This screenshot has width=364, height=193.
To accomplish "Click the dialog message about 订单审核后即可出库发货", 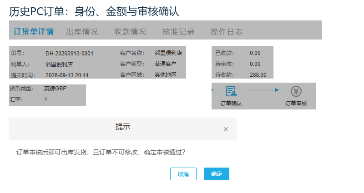I will click(101, 152).
